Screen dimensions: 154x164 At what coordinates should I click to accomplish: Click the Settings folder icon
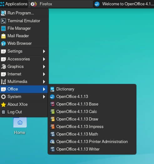click(3, 51)
